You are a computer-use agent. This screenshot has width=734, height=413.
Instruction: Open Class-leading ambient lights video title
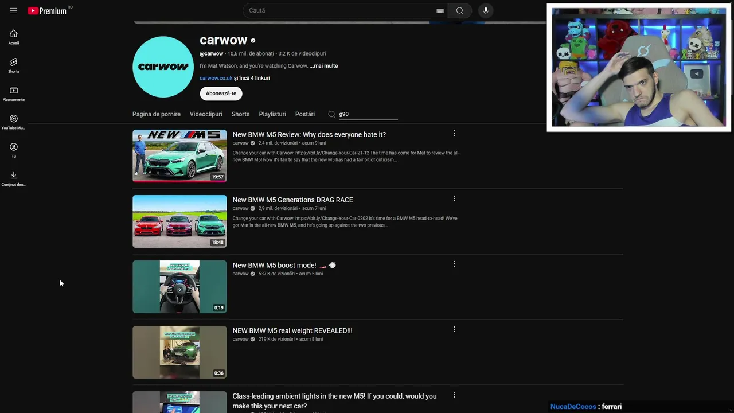[334, 401]
